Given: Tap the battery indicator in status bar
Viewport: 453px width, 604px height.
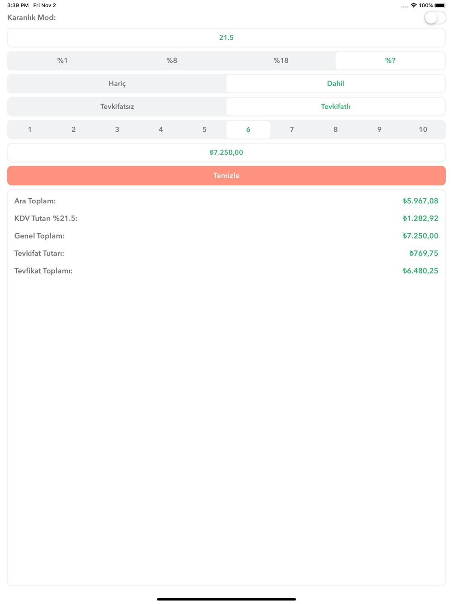Looking at the screenshot, I should click(440, 5).
